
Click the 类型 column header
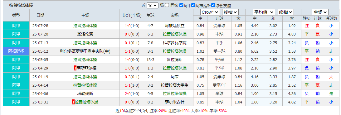(x=16, y=15)
